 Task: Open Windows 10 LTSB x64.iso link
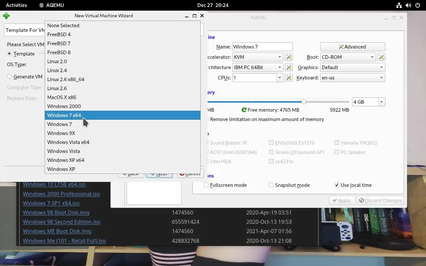click(x=54, y=184)
